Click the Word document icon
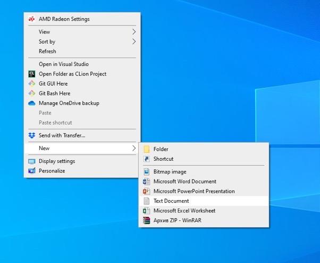The image size is (320, 263). click(147, 182)
